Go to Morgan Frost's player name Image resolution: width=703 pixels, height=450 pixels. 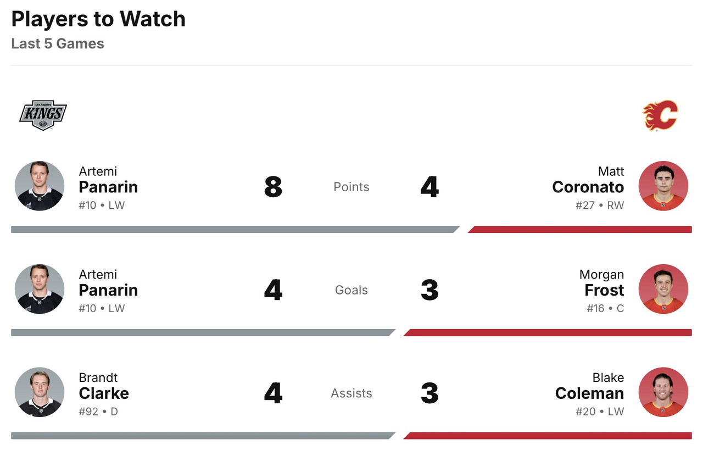[x=604, y=290]
